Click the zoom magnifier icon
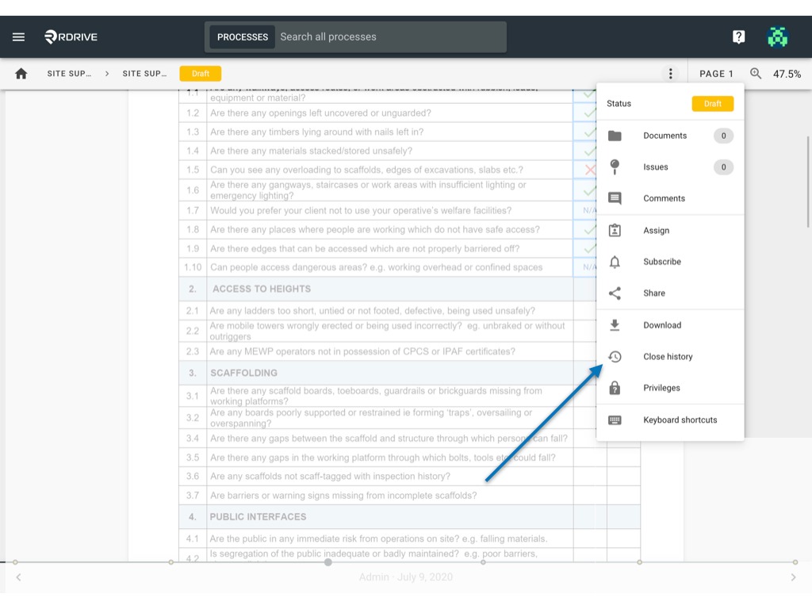 pyautogui.click(x=756, y=74)
